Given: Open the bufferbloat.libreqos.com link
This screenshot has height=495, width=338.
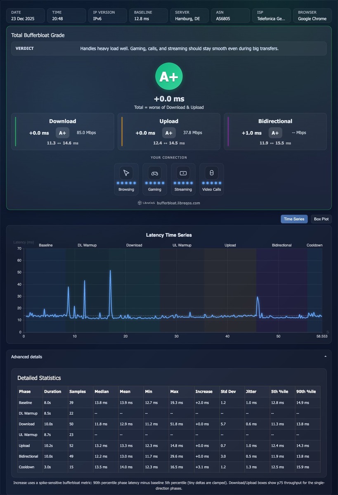Looking at the screenshot, I should click(178, 203).
